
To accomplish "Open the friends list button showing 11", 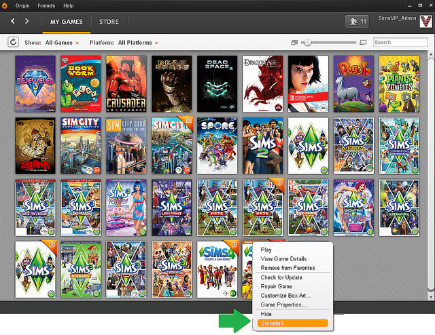I will [x=357, y=21].
